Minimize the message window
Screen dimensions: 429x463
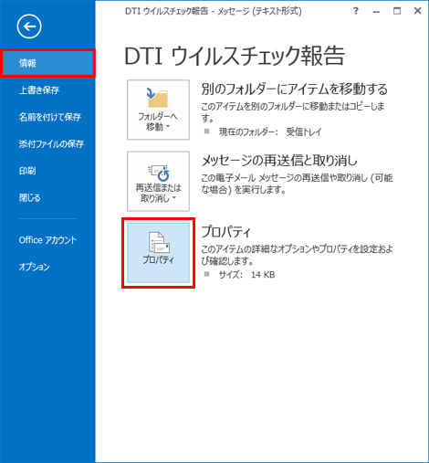click(x=377, y=11)
